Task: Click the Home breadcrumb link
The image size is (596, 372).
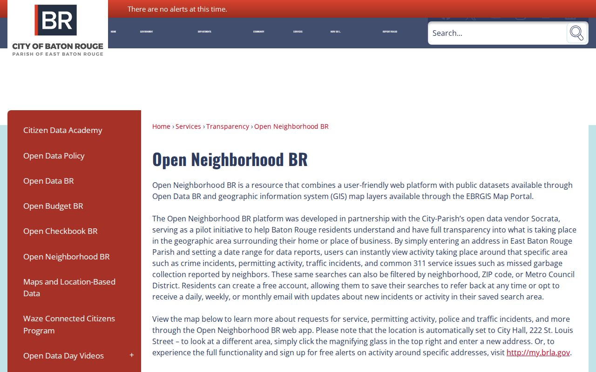Action: coord(161,126)
